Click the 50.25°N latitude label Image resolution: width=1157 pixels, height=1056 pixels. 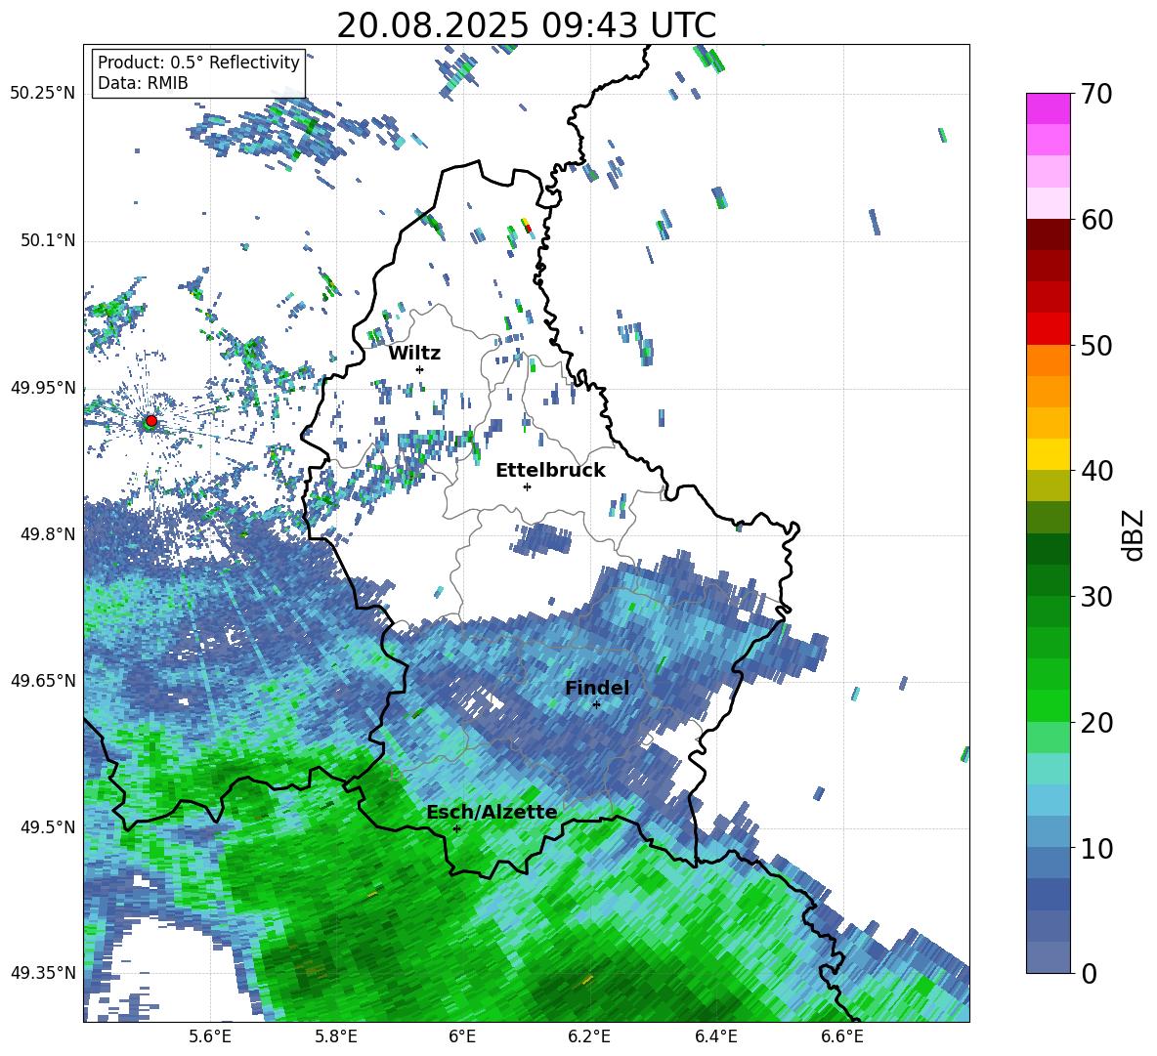[x=43, y=94]
